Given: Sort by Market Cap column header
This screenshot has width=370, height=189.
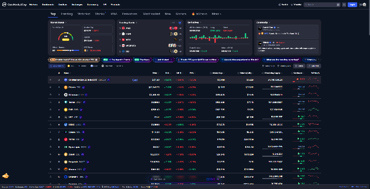Looking at the screenshot, I should 217,73.
